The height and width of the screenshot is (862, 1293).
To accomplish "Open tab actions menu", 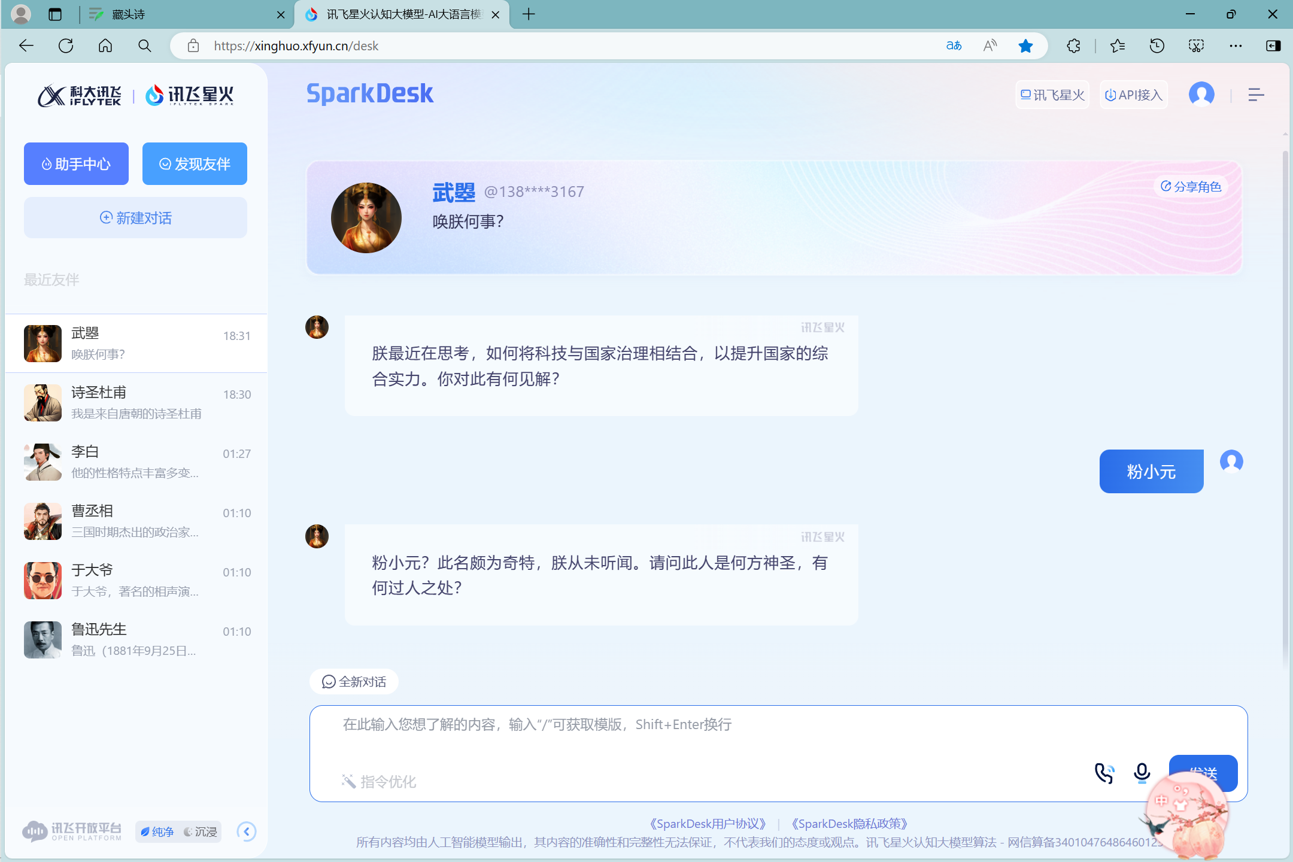I will pos(55,14).
